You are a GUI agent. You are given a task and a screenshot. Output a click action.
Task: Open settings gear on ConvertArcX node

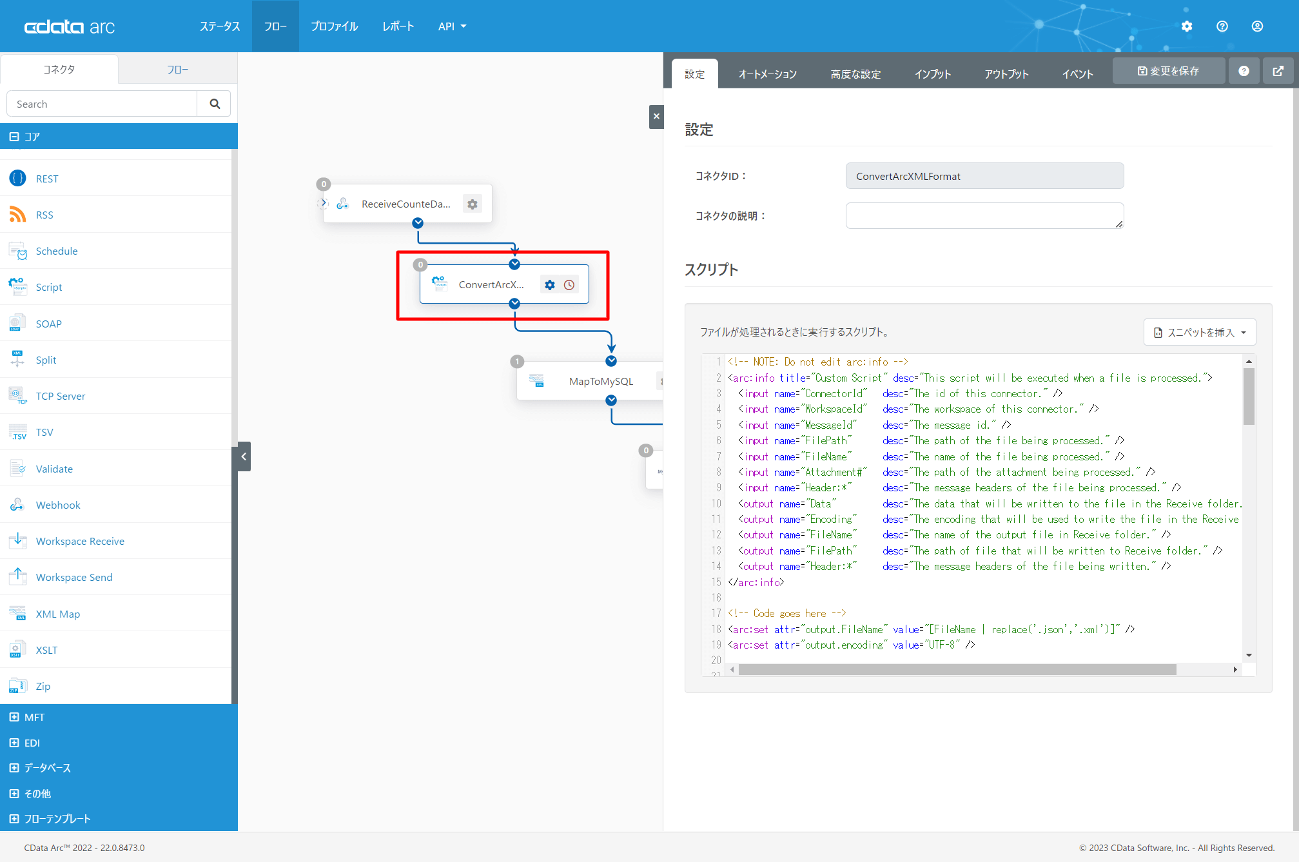tap(549, 285)
